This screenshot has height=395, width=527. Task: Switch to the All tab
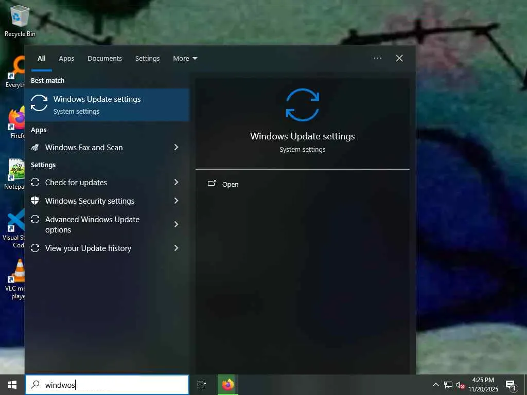click(41, 59)
